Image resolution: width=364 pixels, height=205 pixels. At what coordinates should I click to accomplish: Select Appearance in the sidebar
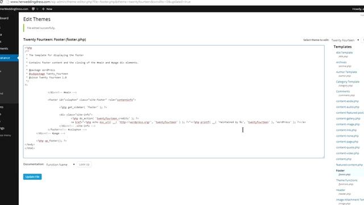point(9,58)
